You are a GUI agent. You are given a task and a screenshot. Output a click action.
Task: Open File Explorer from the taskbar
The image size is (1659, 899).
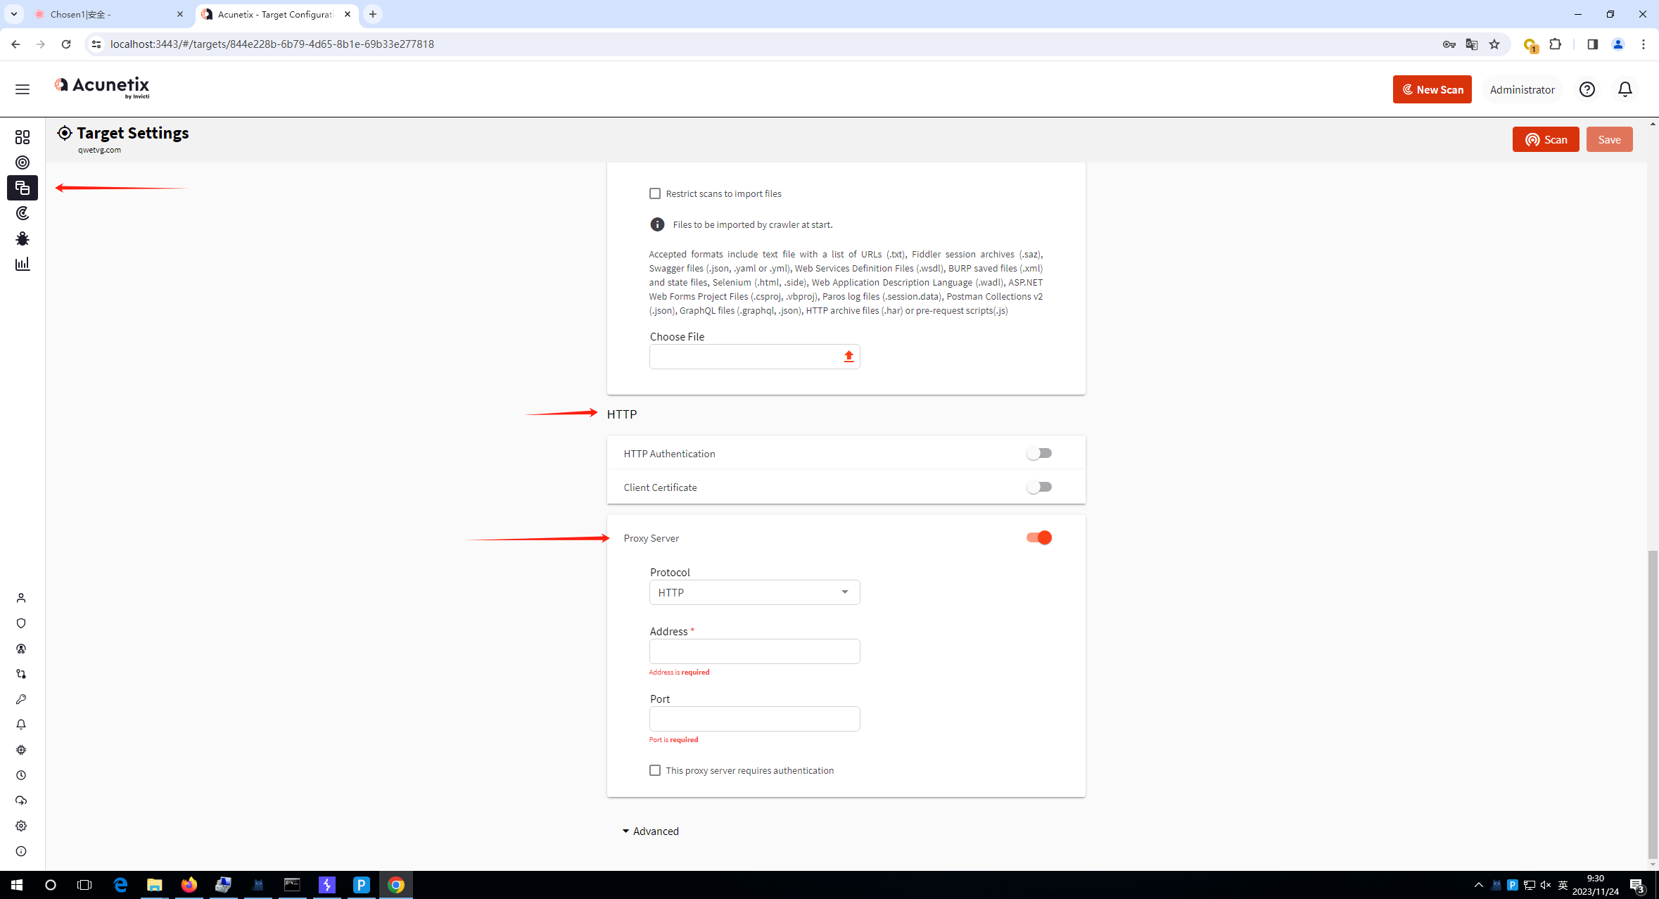[x=154, y=885]
